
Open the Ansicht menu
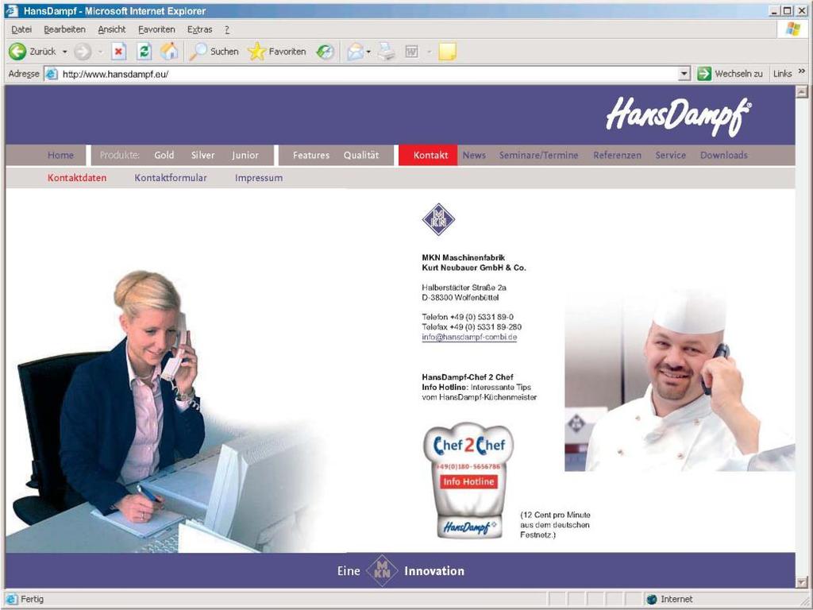(x=111, y=29)
